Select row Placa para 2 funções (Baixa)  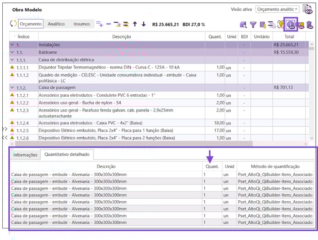(x=159, y=138)
